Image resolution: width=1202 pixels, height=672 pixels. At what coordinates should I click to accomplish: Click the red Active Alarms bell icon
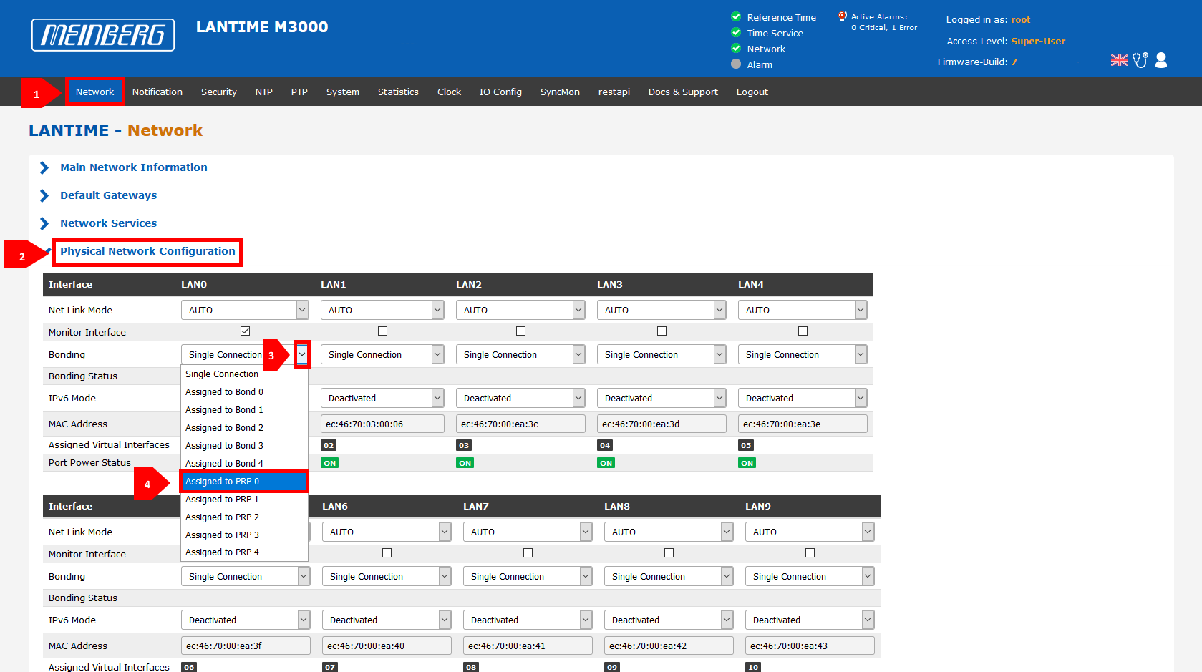(x=843, y=16)
